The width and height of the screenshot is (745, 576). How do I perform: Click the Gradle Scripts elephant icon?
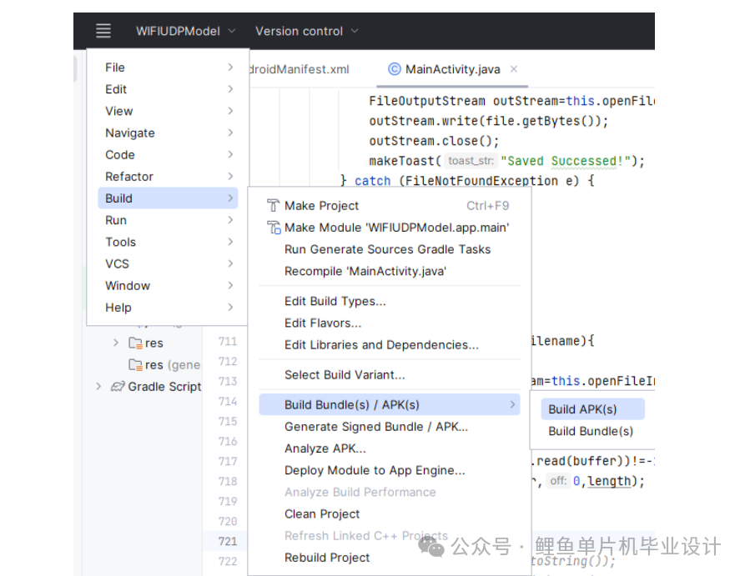118,387
